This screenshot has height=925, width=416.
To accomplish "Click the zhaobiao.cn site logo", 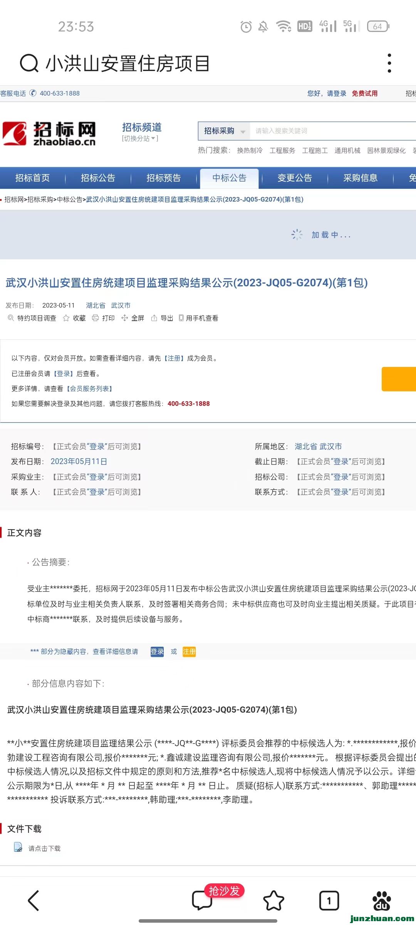I will [x=49, y=134].
